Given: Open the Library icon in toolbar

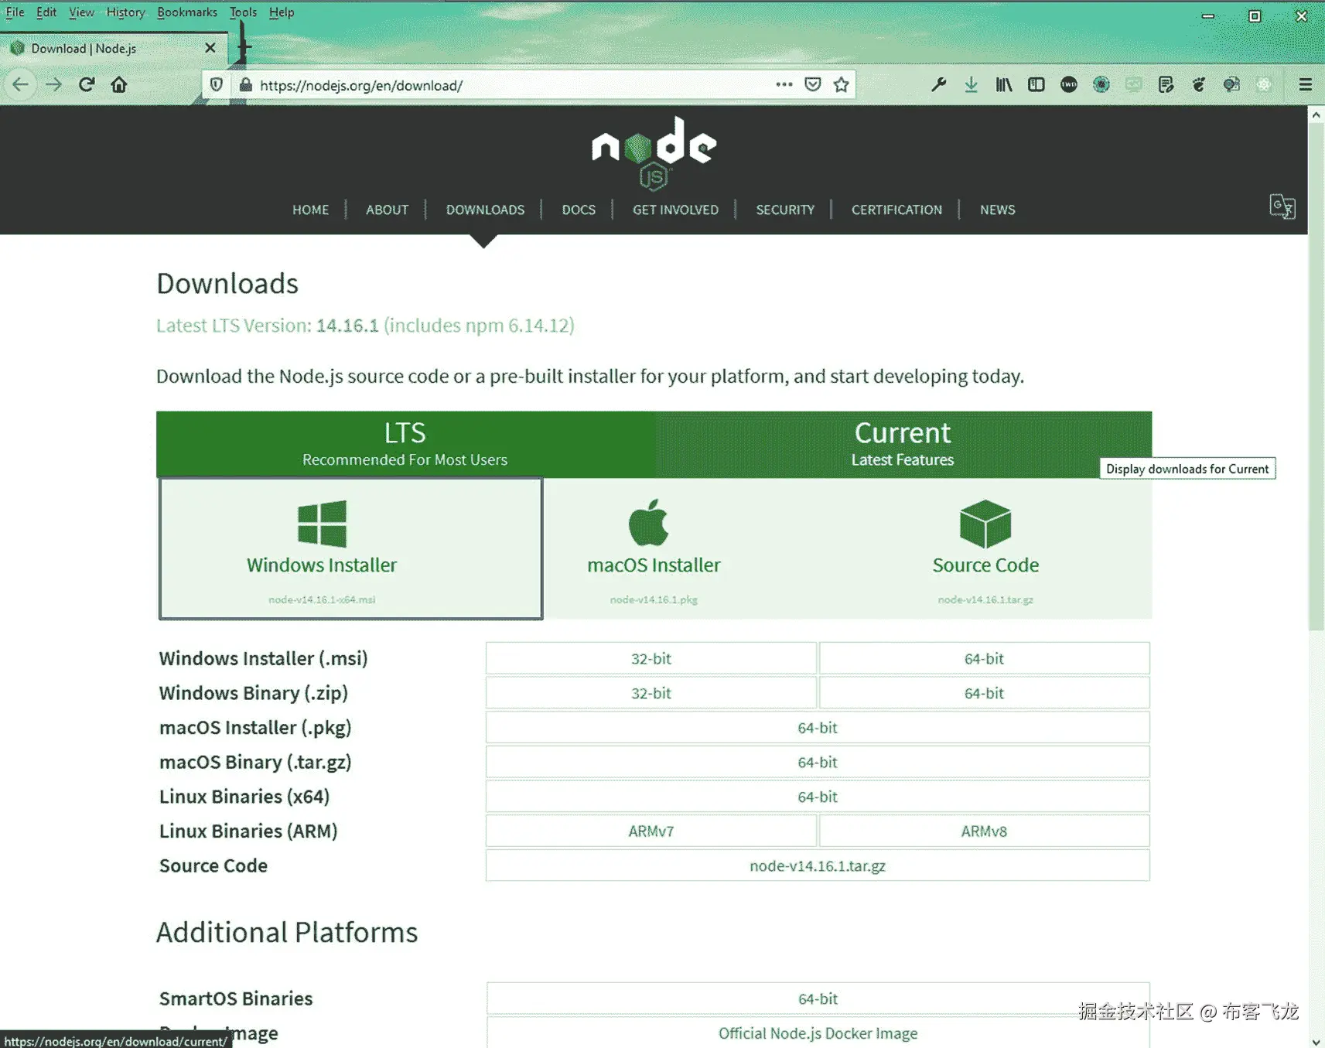Looking at the screenshot, I should click(1003, 84).
